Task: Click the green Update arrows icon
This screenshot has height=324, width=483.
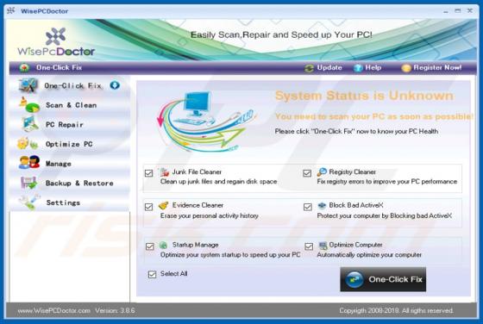Action: [309, 68]
